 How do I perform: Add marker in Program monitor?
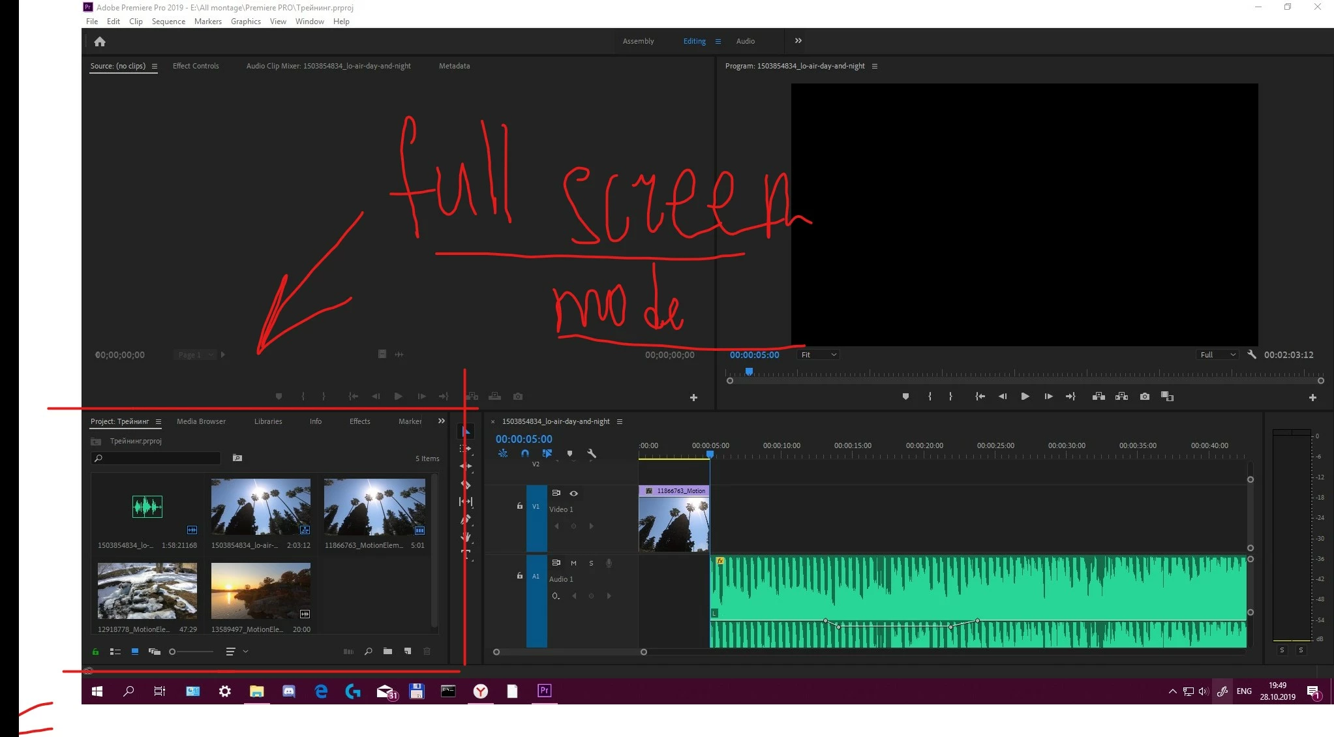click(905, 397)
